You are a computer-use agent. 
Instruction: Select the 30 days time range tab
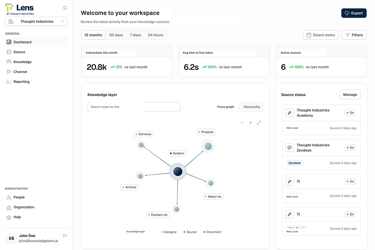pos(116,35)
